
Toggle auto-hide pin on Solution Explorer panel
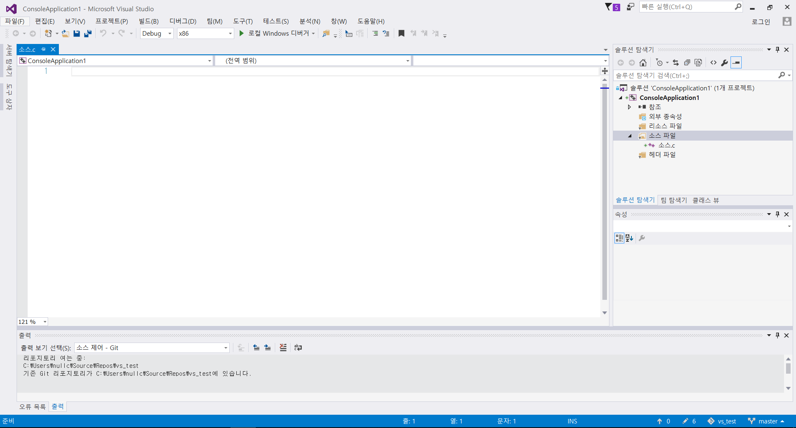777,49
